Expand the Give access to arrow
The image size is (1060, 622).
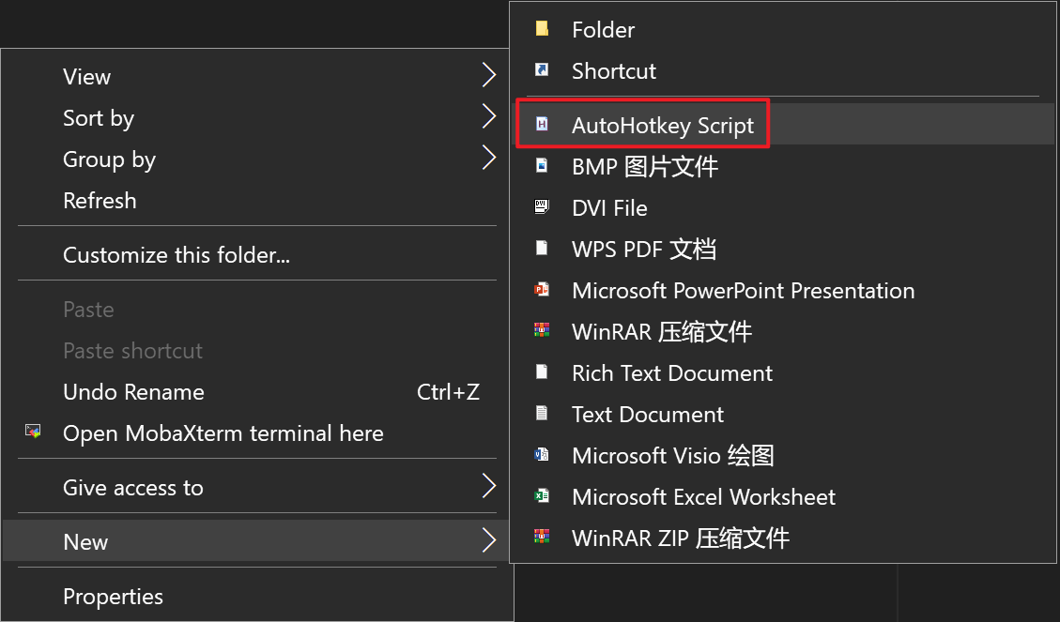(489, 486)
